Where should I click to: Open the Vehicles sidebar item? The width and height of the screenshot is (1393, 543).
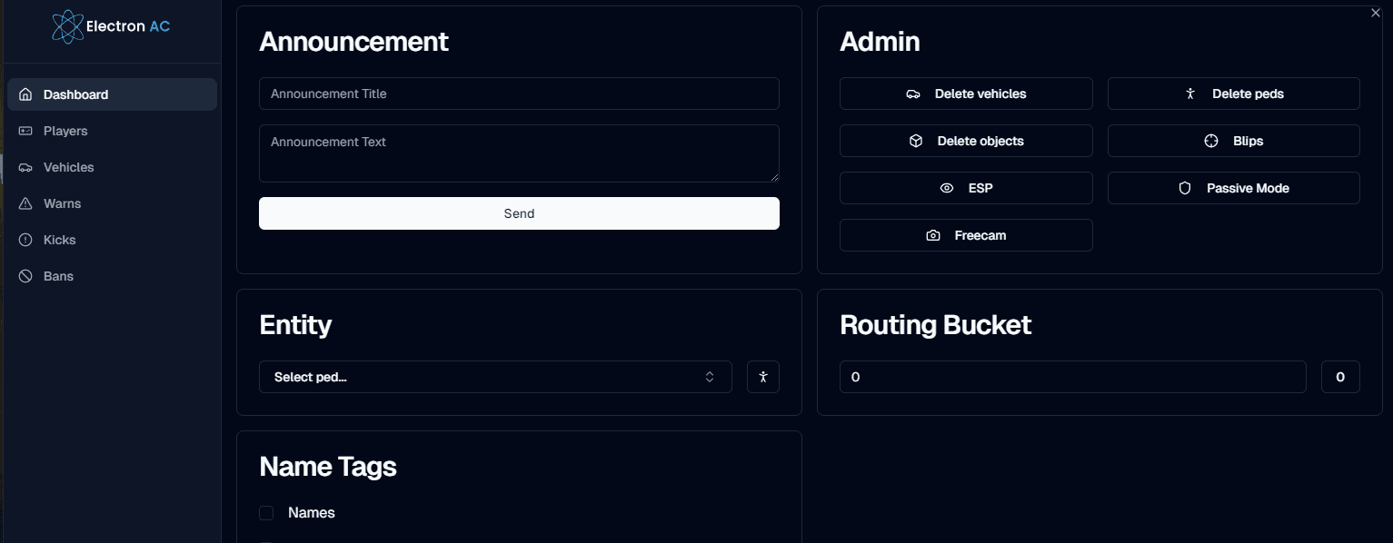[x=68, y=167]
